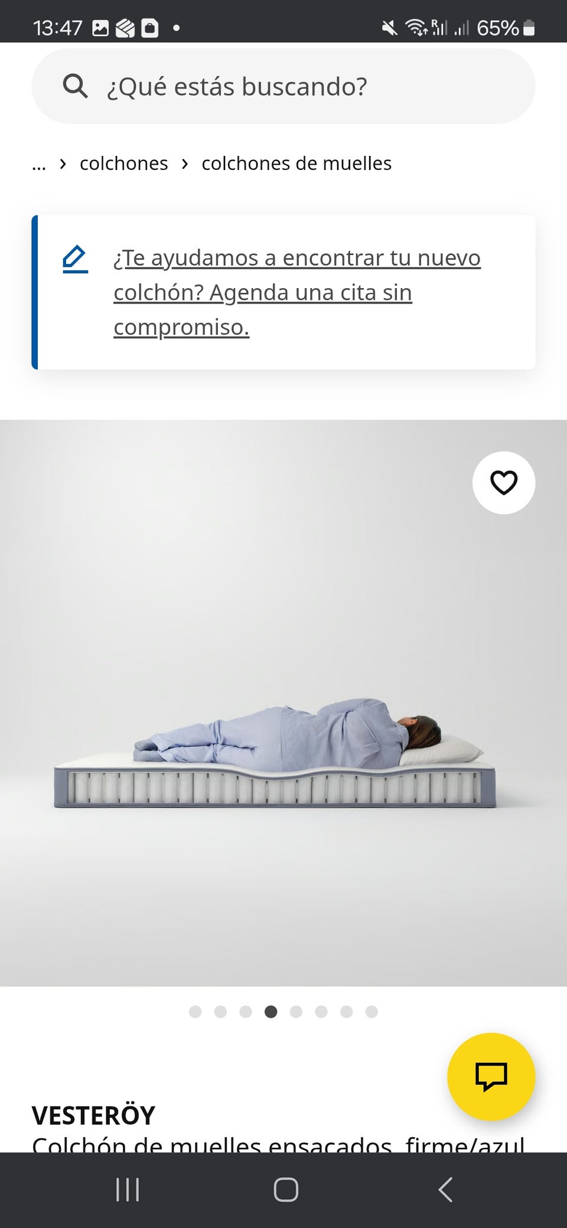Screen dimensions: 567x1228
Task: Tap the Android back navigation arrow
Action: click(x=445, y=1190)
